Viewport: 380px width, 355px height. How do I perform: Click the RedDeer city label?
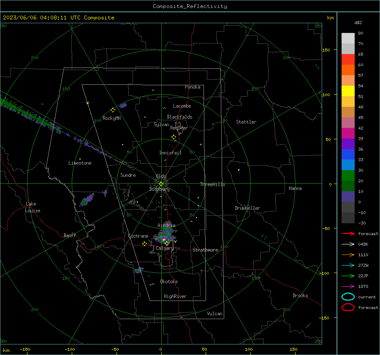click(179, 128)
